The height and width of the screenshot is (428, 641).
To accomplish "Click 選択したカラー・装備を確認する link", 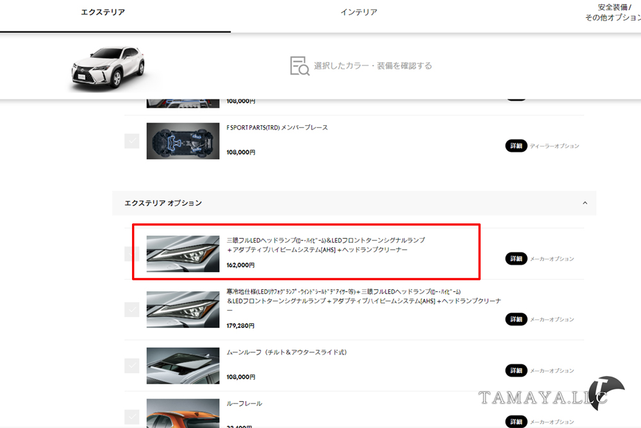I will (373, 66).
